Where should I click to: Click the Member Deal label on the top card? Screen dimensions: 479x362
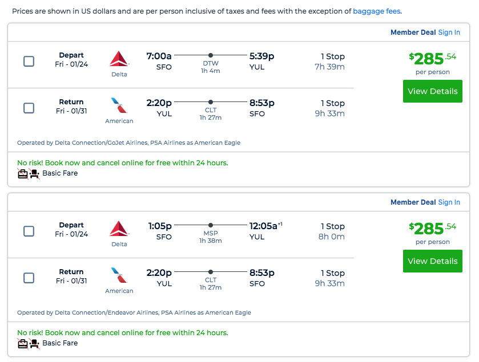[413, 32]
